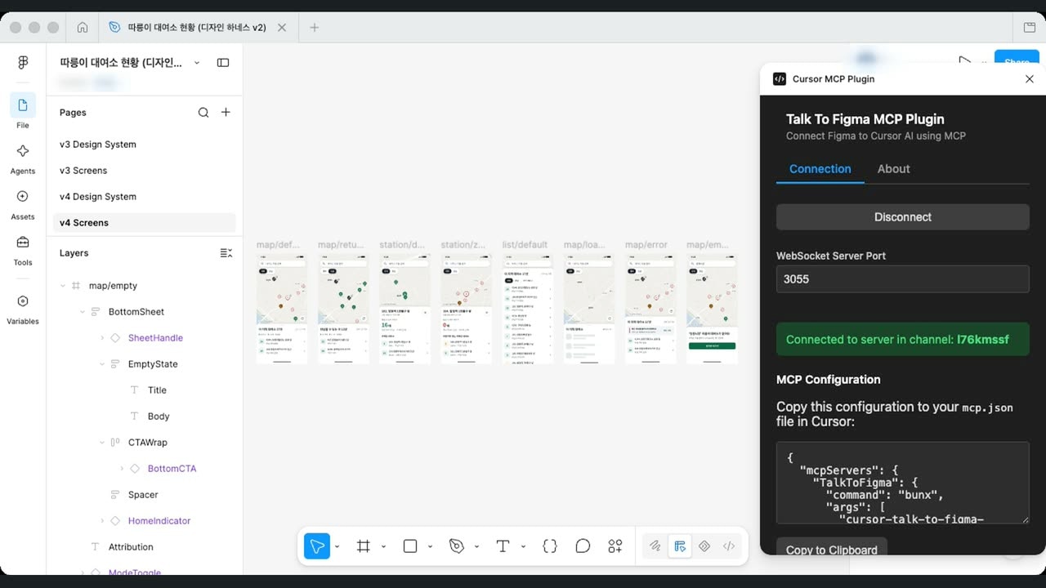Open Frame tool options dropdown
Screen dimensions: 1046x588
(383, 546)
